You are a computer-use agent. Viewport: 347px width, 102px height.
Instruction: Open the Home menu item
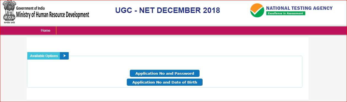[45, 31]
